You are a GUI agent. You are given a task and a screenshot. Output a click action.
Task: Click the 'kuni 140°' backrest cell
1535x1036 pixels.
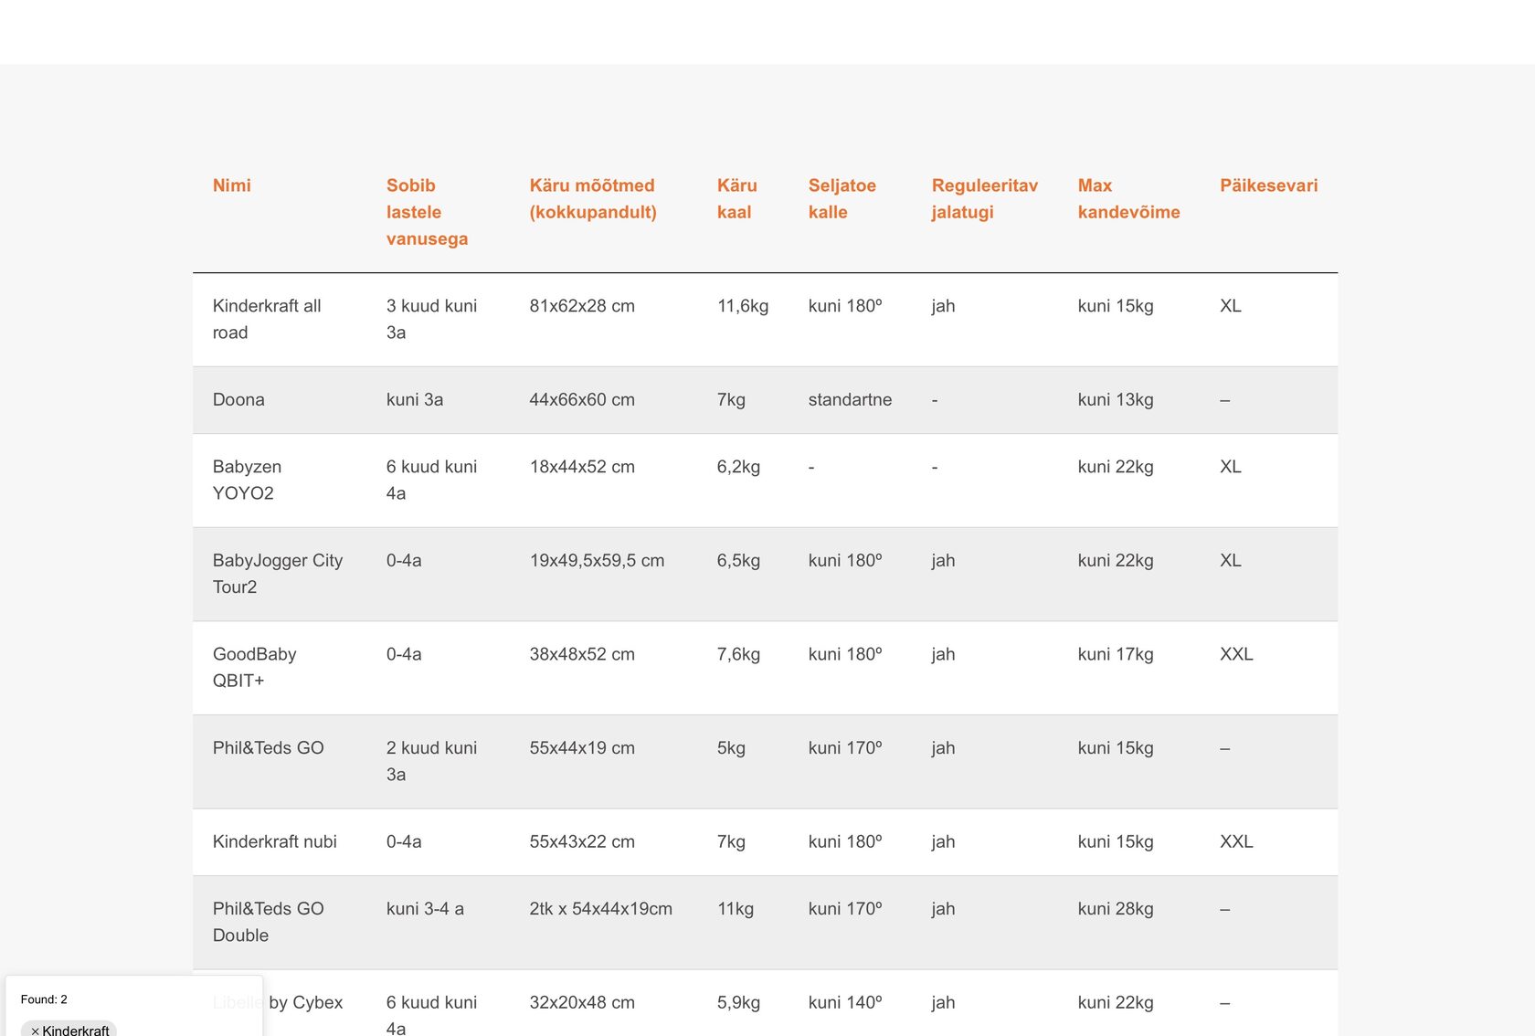(845, 1003)
